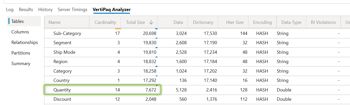Sort by the Cardinality column header
This screenshot has width=350, height=105.
point(105,22)
